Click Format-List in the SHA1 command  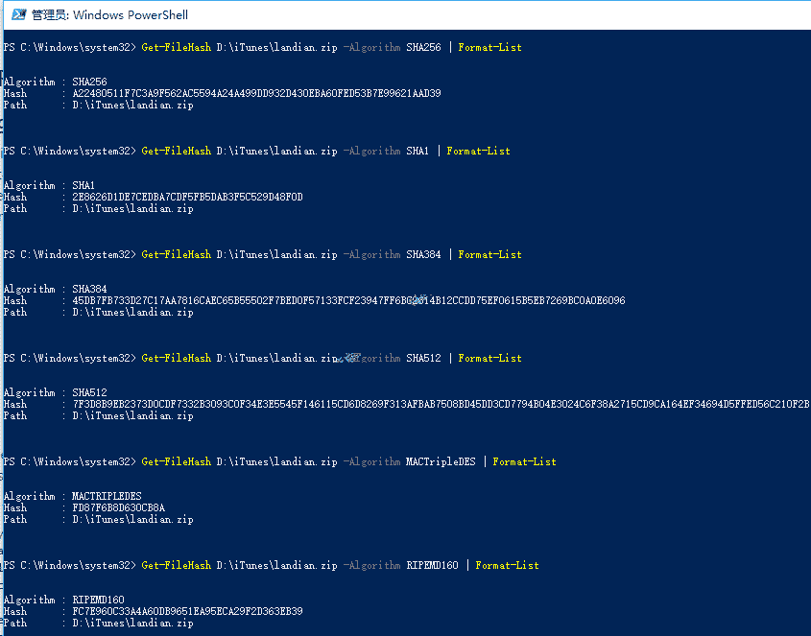(x=478, y=151)
